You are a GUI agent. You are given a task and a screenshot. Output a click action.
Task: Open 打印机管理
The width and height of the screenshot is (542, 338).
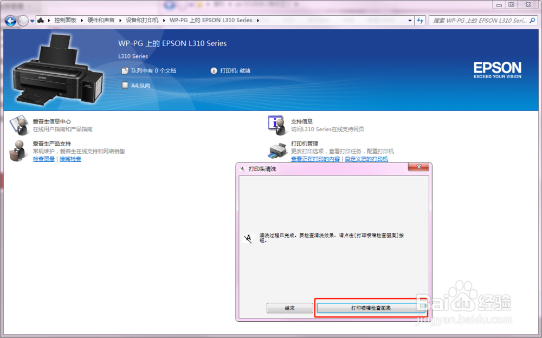305,144
